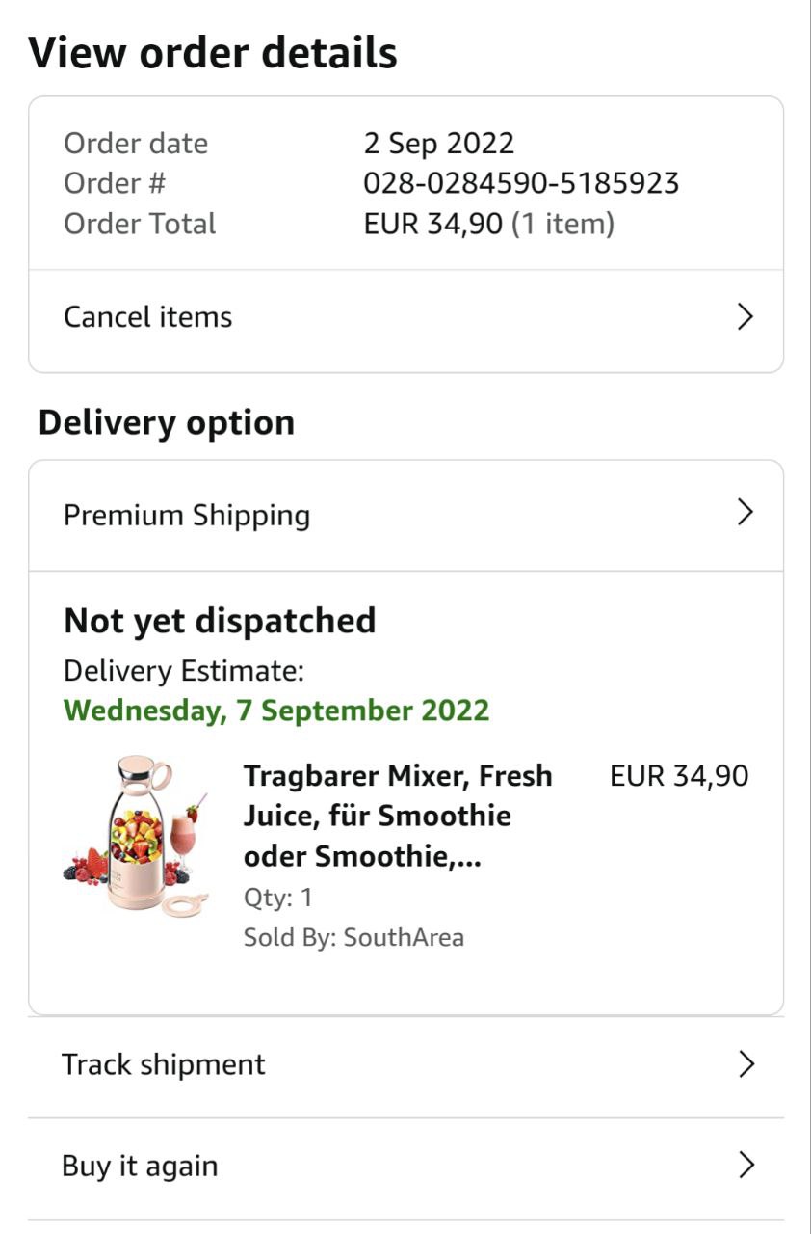Click the Track shipment chevron arrow
The width and height of the screenshot is (811, 1234).
746,1064
